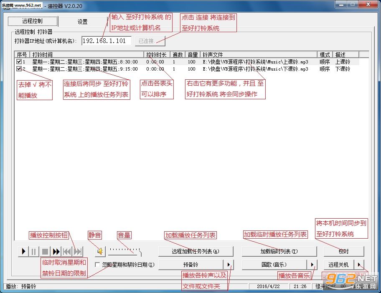This screenshot has width=381, height=293.
Task: Click the 国歌(音乐) button
Action: point(274,265)
